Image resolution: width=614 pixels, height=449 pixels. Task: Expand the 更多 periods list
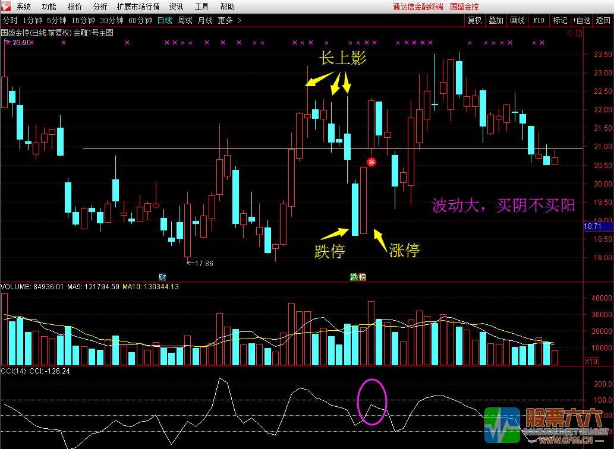point(229,20)
